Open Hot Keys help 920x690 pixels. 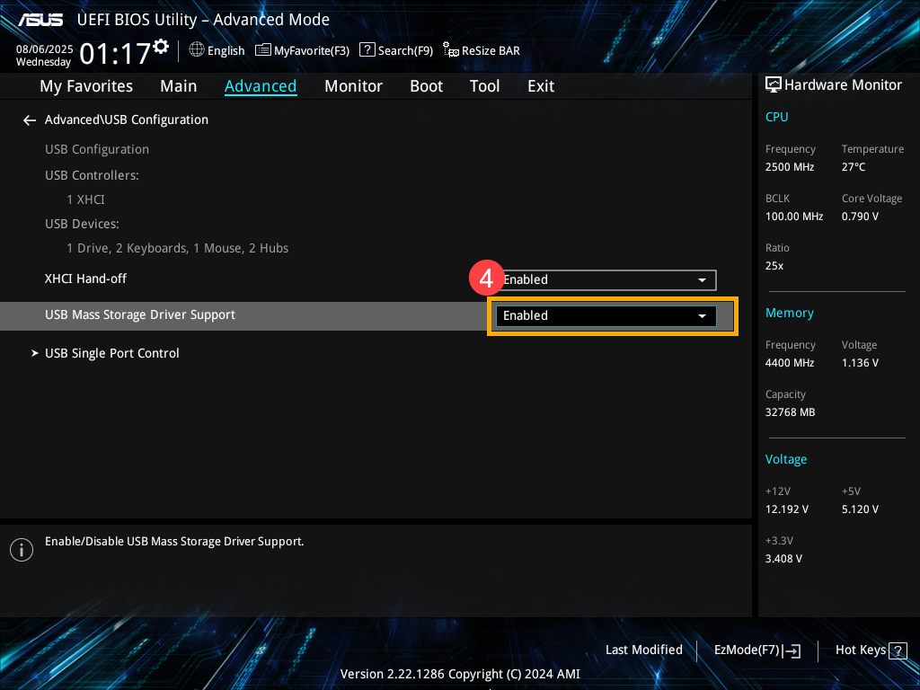click(871, 650)
